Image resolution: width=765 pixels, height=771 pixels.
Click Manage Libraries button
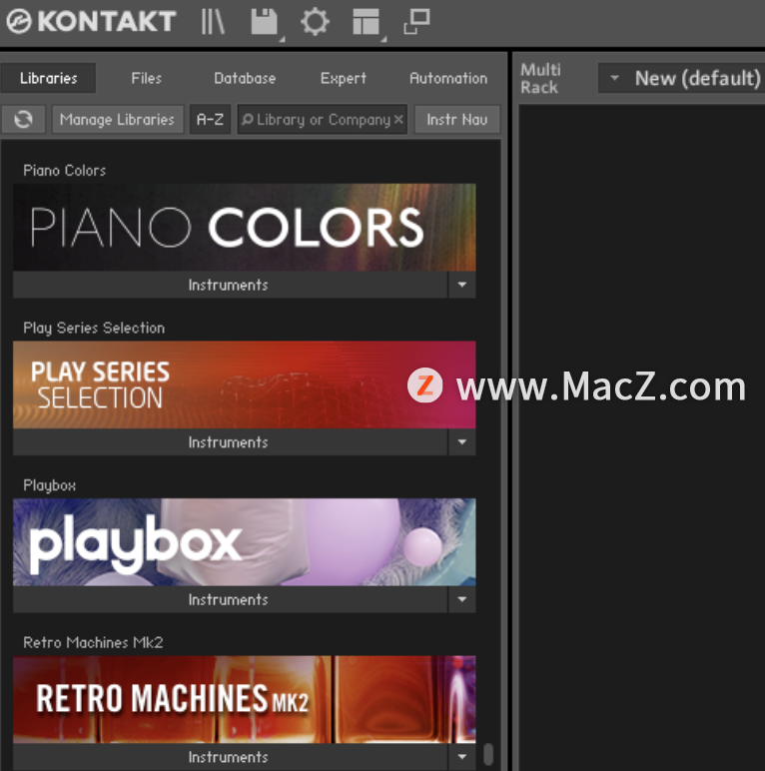[118, 120]
